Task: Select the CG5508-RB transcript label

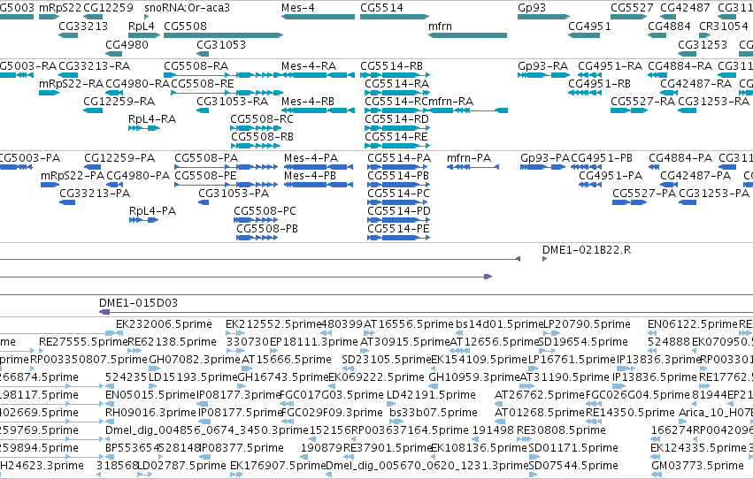Action: [262, 137]
